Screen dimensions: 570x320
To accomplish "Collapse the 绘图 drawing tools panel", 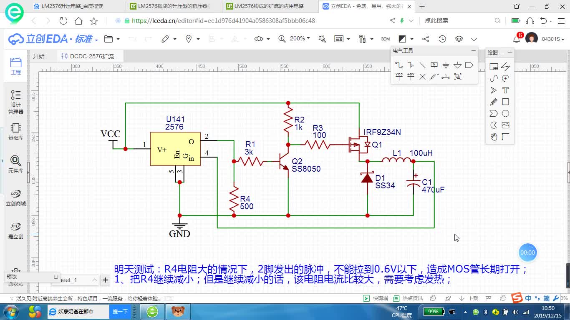I will (509, 52).
